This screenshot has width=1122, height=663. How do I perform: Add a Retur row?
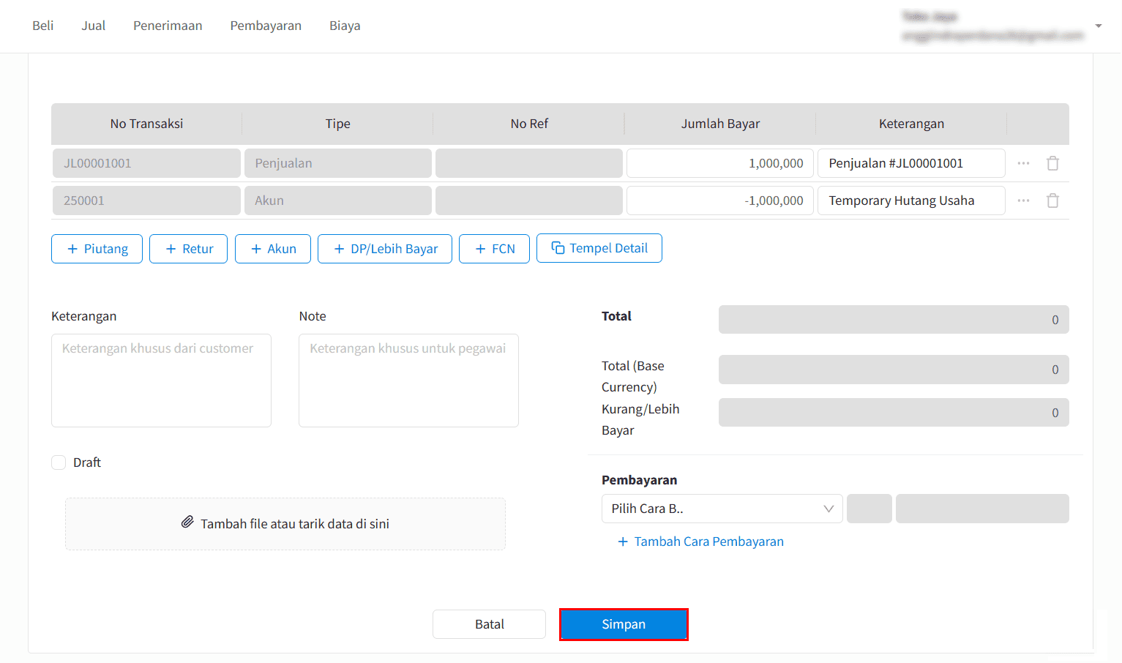[188, 249]
